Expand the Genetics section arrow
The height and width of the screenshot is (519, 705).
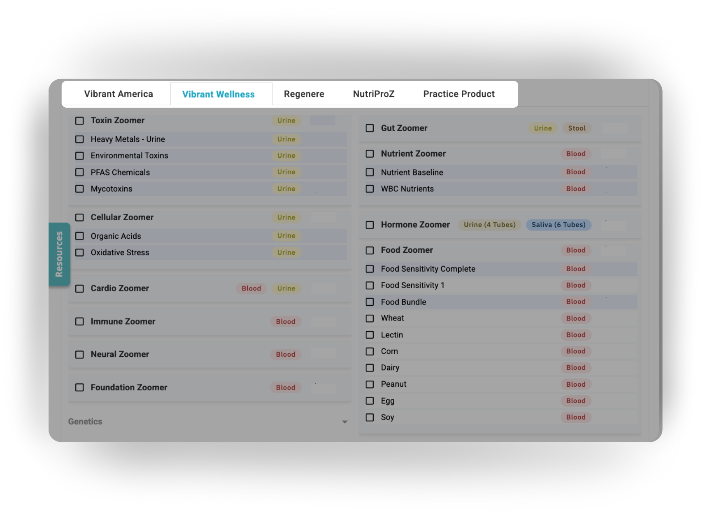(x=344, y=422)
